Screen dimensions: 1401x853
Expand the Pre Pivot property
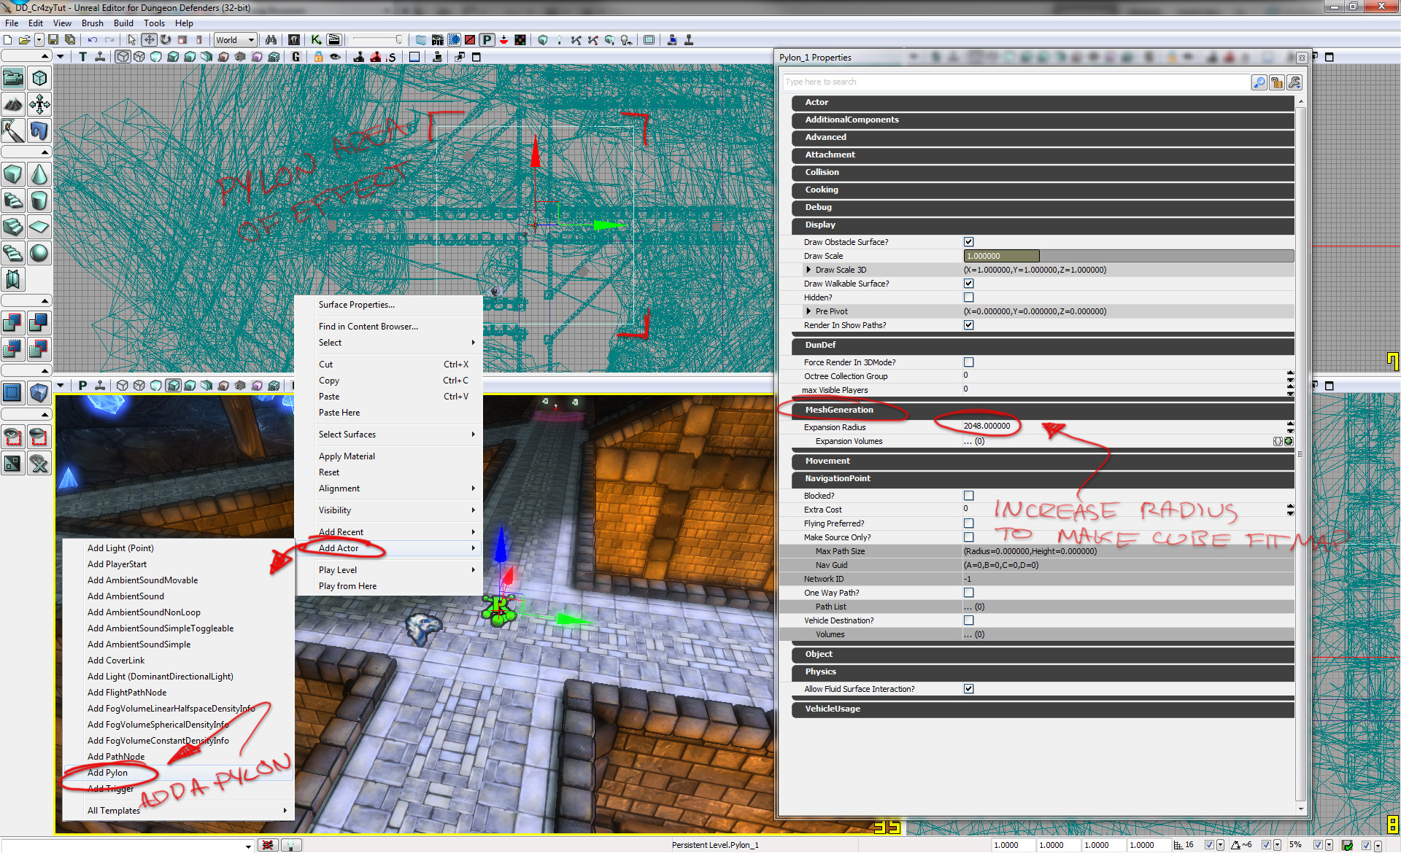(x=808, y=311)
